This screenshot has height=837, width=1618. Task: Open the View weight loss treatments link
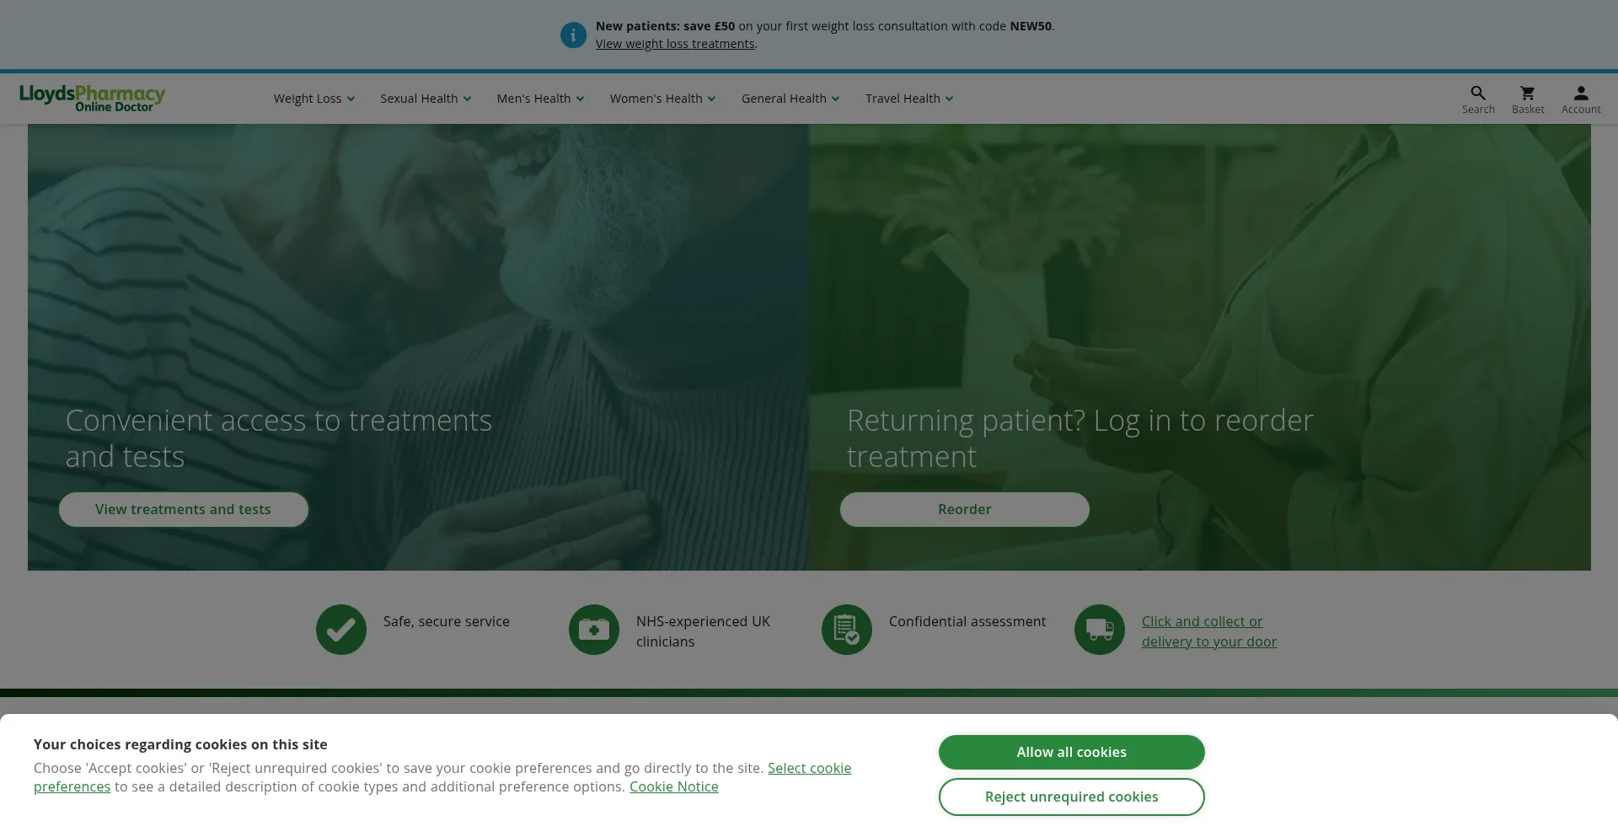(675, 44)
